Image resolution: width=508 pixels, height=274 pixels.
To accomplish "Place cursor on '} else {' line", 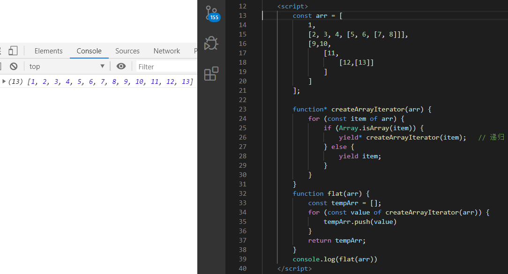I will (x=339, y=147).
